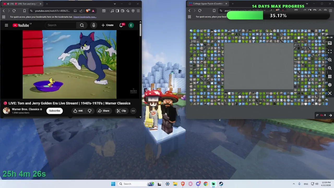The width and height of the screenshot is (334, 188).
Task: Like the video showing 44K likes
Action: pyautogui.click(x=78, y=111)
